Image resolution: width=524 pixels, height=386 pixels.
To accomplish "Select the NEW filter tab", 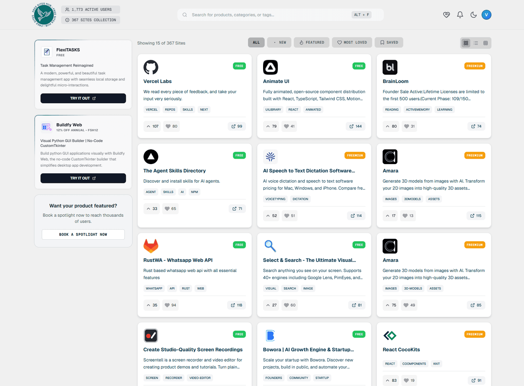I will click(x=279, y=43).
